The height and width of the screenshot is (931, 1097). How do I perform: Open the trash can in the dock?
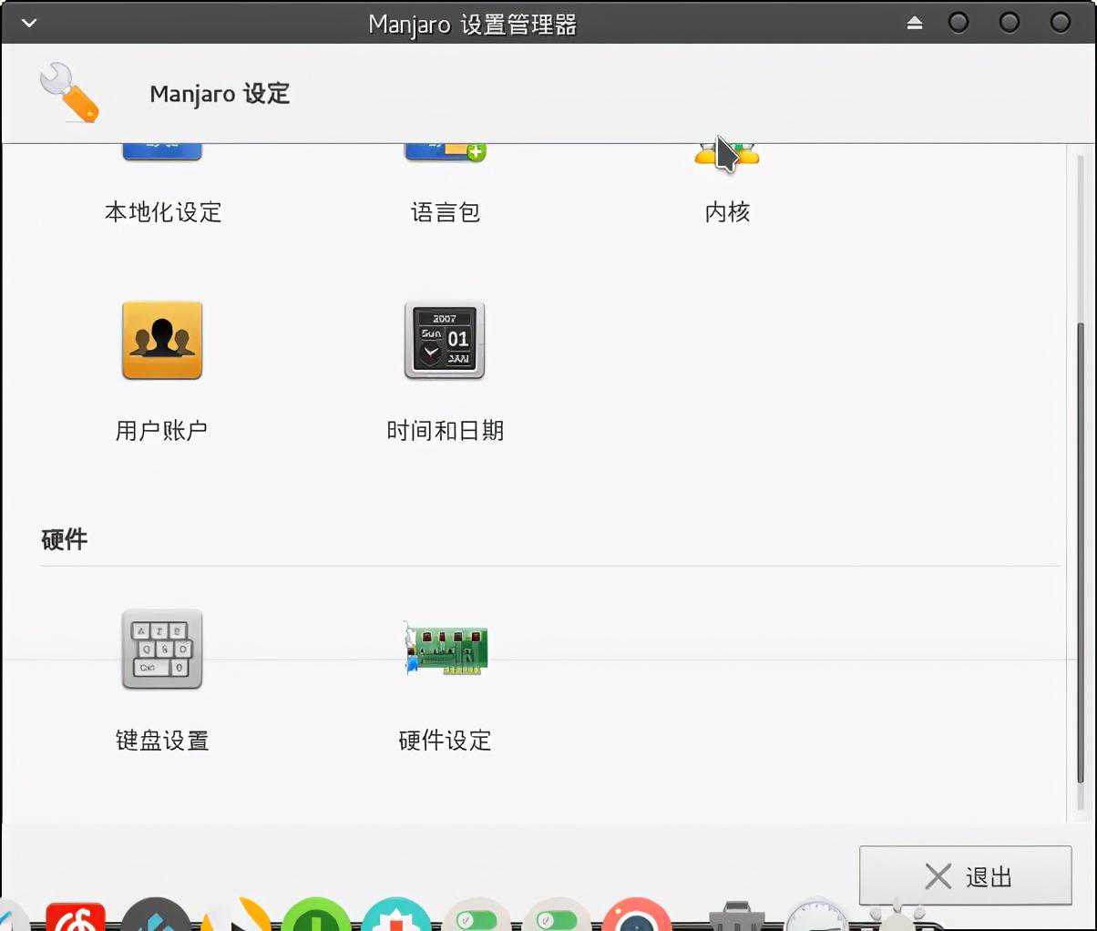click(x=736, y=916)
